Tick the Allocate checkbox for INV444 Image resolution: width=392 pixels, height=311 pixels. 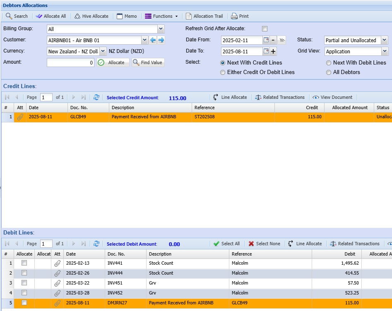point(24,273)
